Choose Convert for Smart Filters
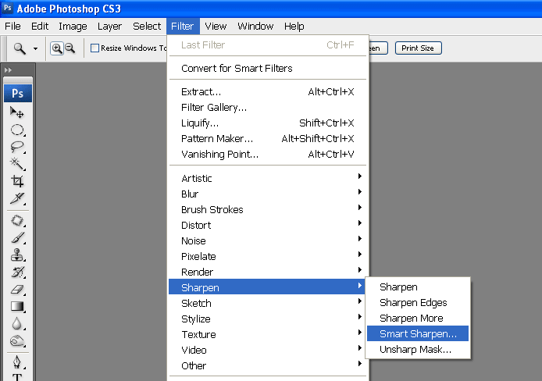This screenshot has height=381, width=542. pos(267,69)
